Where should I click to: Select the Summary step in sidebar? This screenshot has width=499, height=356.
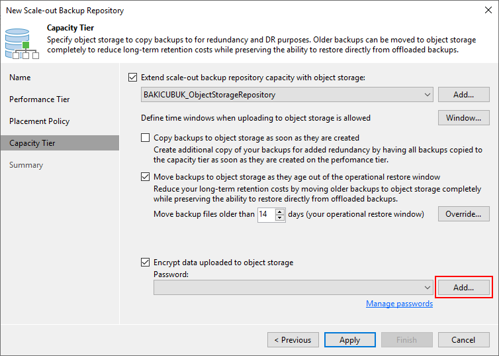click(x=26, y=165)
